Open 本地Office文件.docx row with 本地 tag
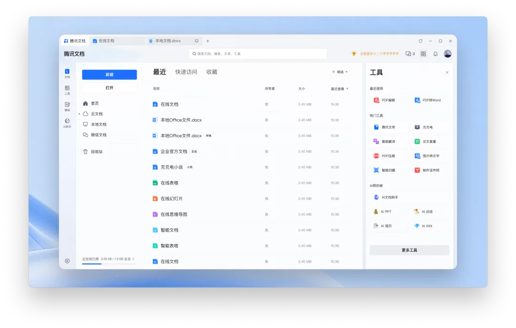Viewport: 516px width, 328px height. (x=252, y=135)
